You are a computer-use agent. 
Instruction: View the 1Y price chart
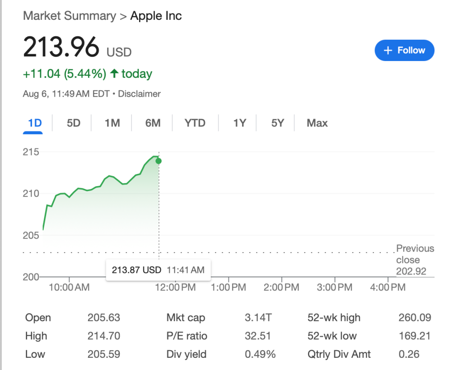tap(239, 123)
